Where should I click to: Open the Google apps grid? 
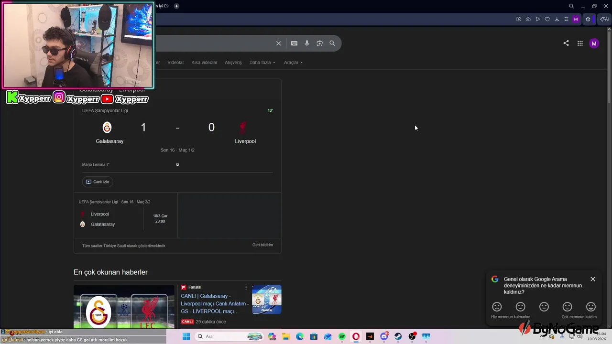pyautogui.click(x=580, y=43)
